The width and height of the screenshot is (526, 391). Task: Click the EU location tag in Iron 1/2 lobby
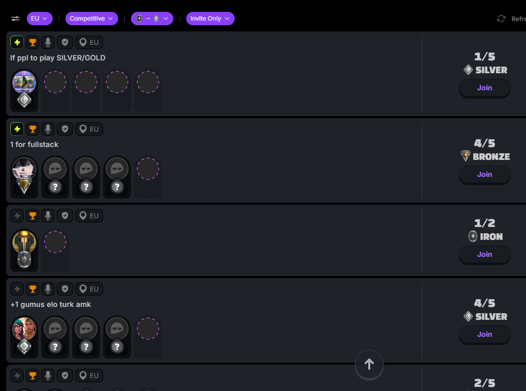[x=89, y=216]
